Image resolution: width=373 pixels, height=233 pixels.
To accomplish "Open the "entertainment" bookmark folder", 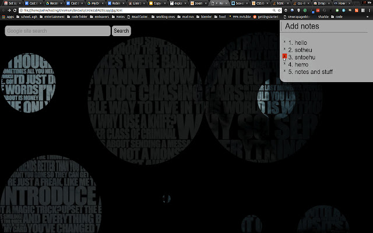I will (52, 17).
